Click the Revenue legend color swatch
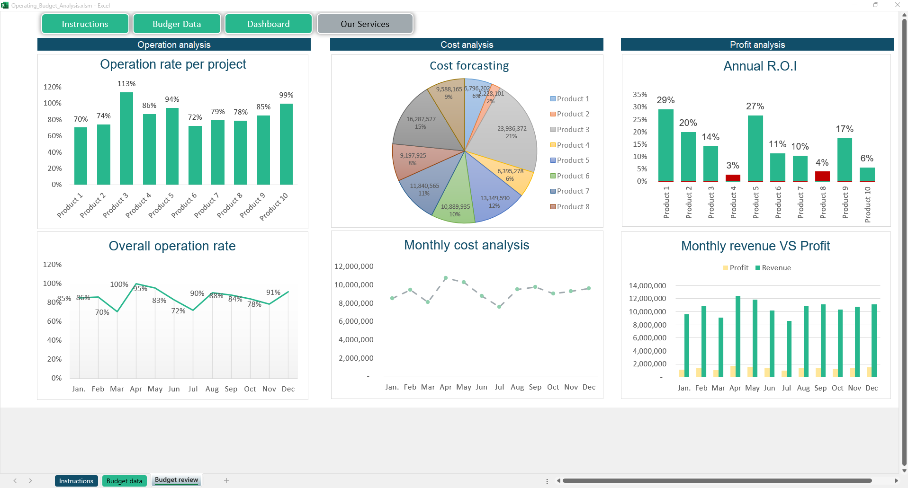This screenshot has width=908, height=488. [757, 268]
